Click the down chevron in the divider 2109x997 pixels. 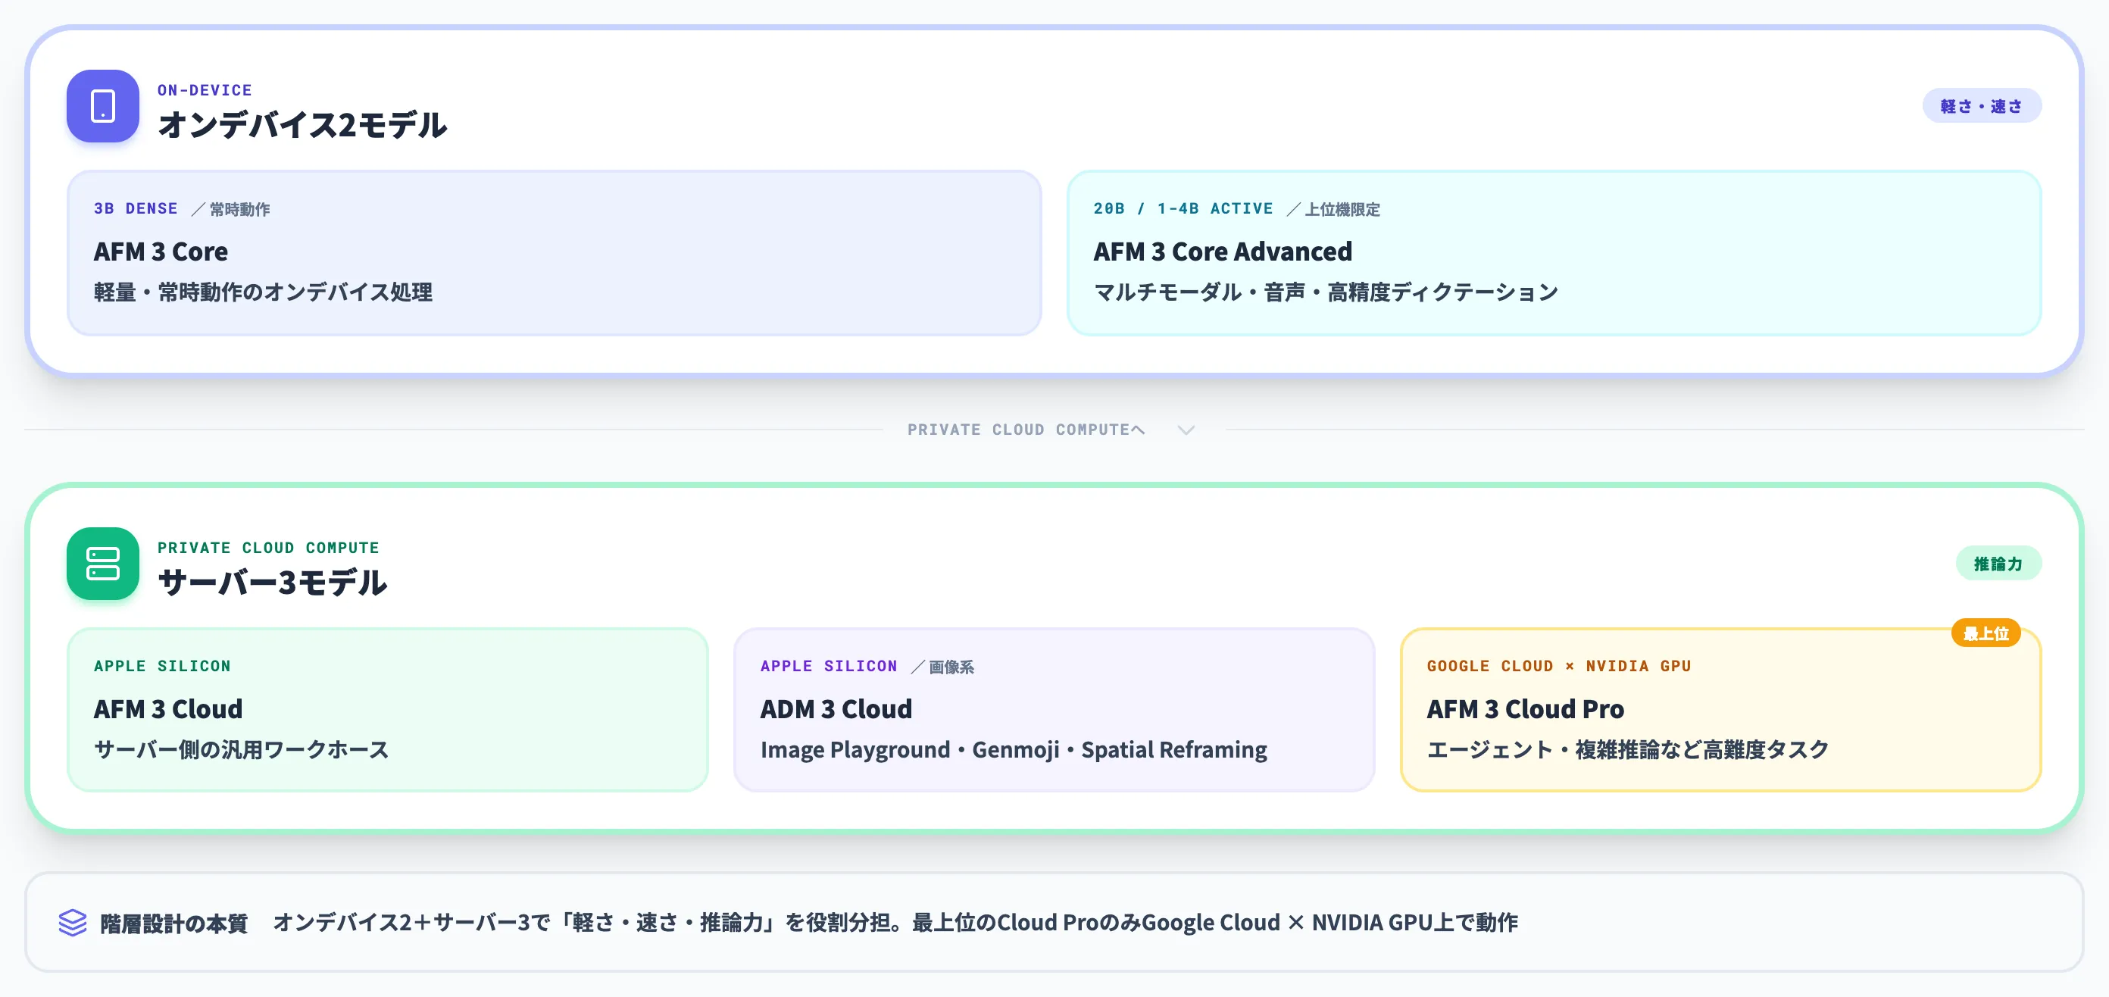1186,430
